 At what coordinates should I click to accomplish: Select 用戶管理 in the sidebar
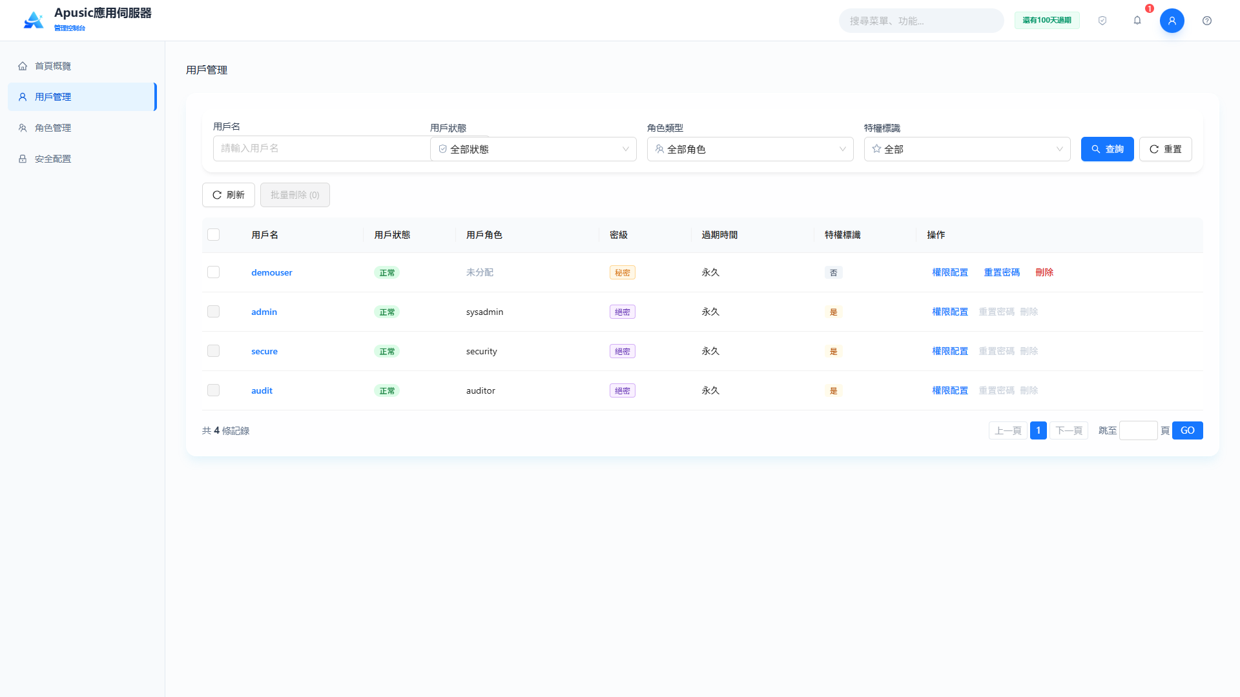(83, 97)
